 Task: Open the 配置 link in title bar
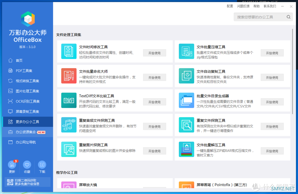(x=230, y=6)
